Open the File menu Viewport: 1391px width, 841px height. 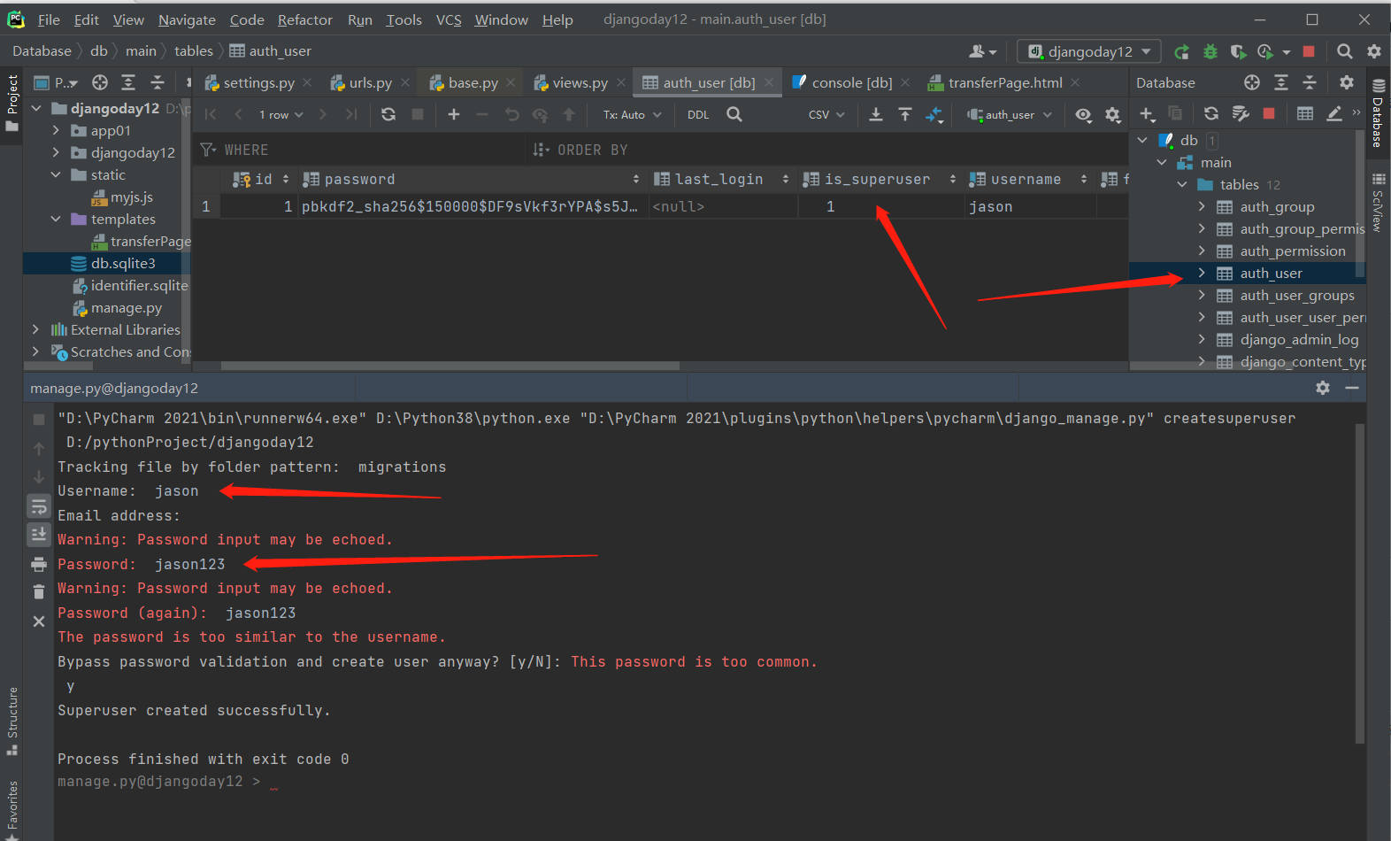coord(49,19)
